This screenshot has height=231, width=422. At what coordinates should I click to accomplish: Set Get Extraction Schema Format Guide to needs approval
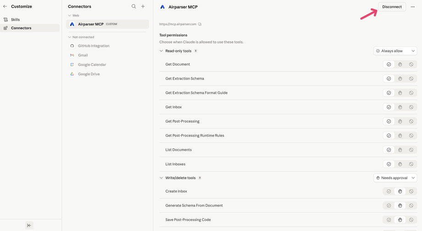click(400, 93)
